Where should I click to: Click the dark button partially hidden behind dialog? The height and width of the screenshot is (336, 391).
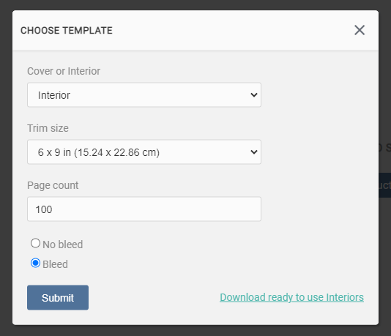point(384,185)
